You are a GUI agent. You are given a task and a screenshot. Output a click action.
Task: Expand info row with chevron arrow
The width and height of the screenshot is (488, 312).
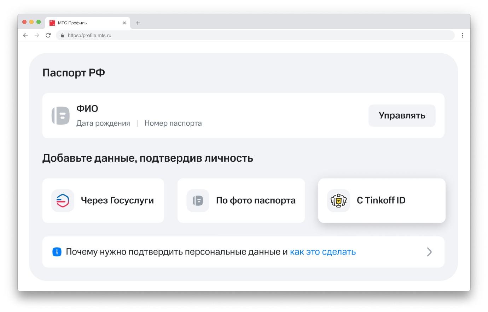tap(429, 252)
